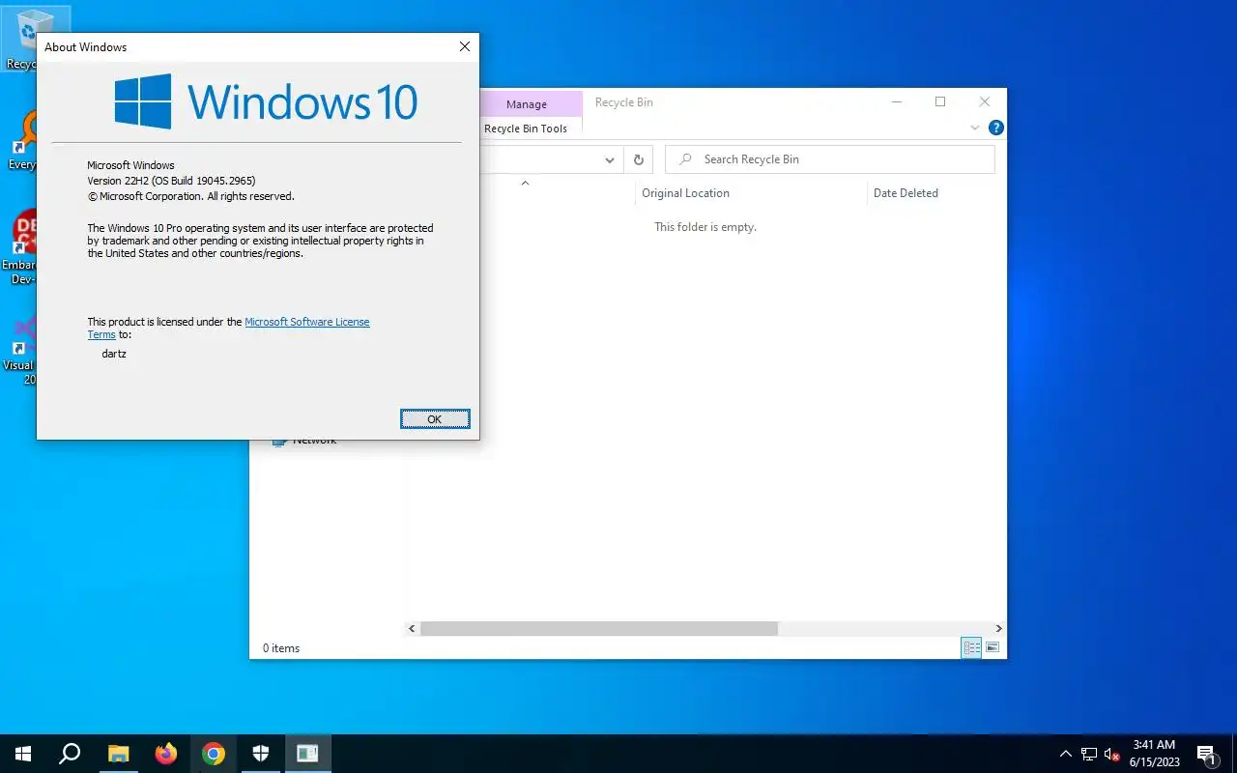
Task: Sort by Date Deleted column
Action: [x=906, y=193]
